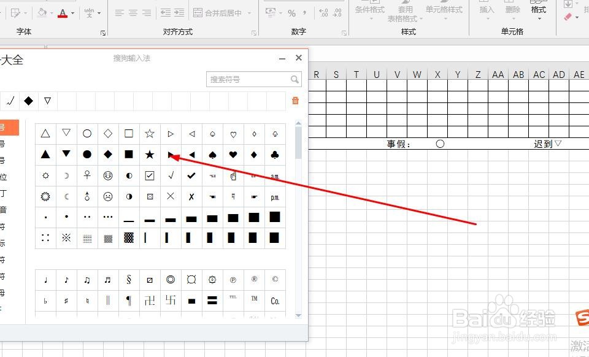The image size is (589, 357).
Task: Select column header AA
Action: [x=498, y=74]
